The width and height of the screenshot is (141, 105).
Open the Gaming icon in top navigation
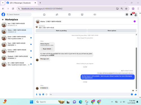(95, 15)
